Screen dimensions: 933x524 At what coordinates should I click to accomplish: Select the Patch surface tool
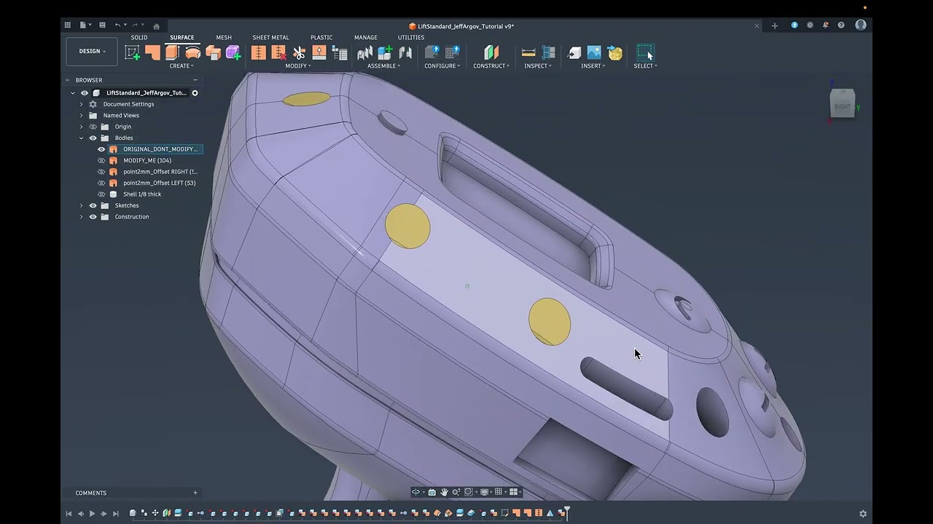[x=152, y=52]
